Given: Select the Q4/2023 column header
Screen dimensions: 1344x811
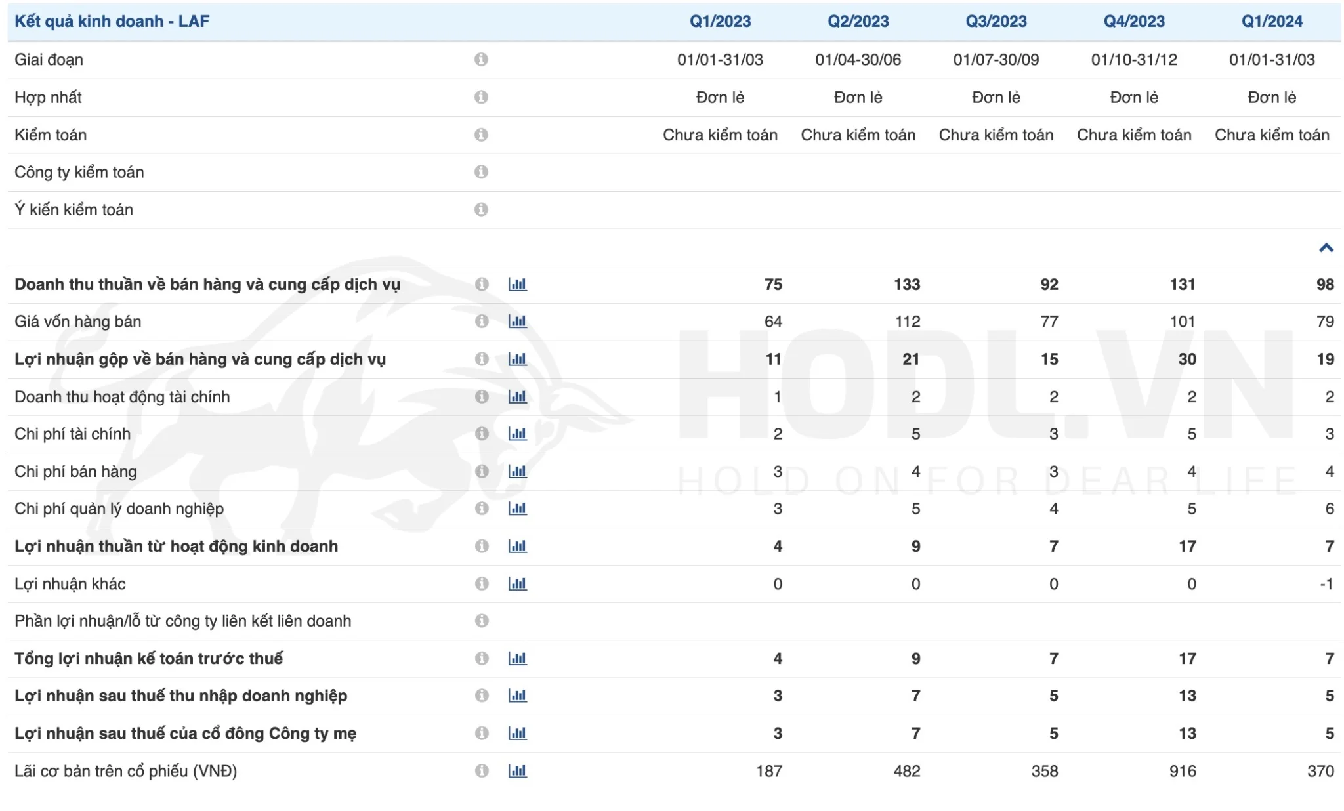Looking at the screenshot, I should point(1133,21).
